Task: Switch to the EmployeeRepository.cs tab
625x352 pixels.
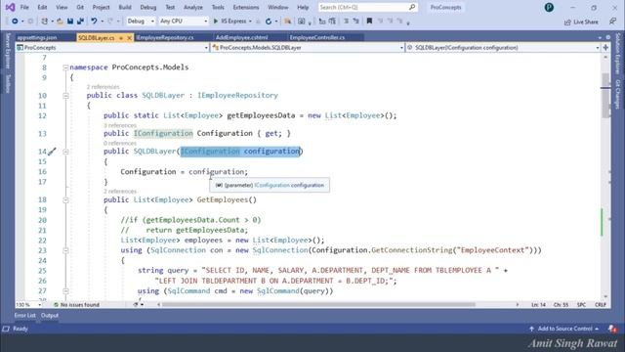Action: (165, 37)
